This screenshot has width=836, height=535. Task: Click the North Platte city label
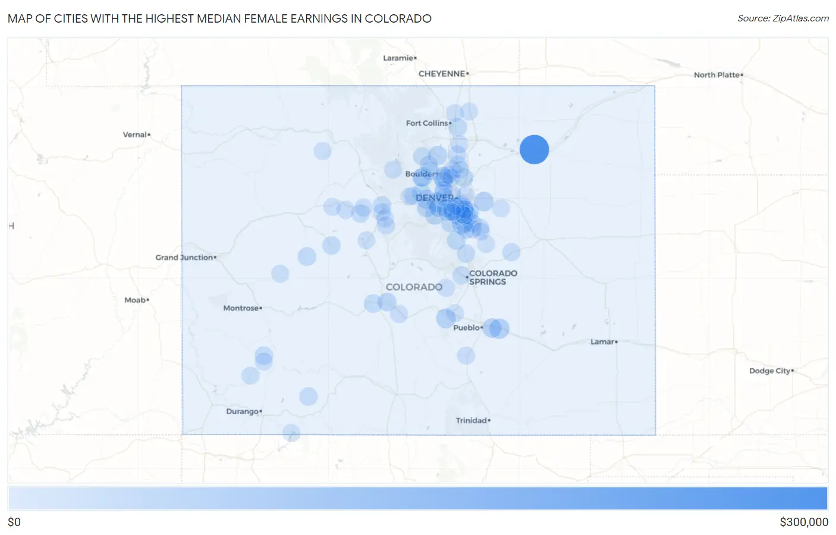716,75
